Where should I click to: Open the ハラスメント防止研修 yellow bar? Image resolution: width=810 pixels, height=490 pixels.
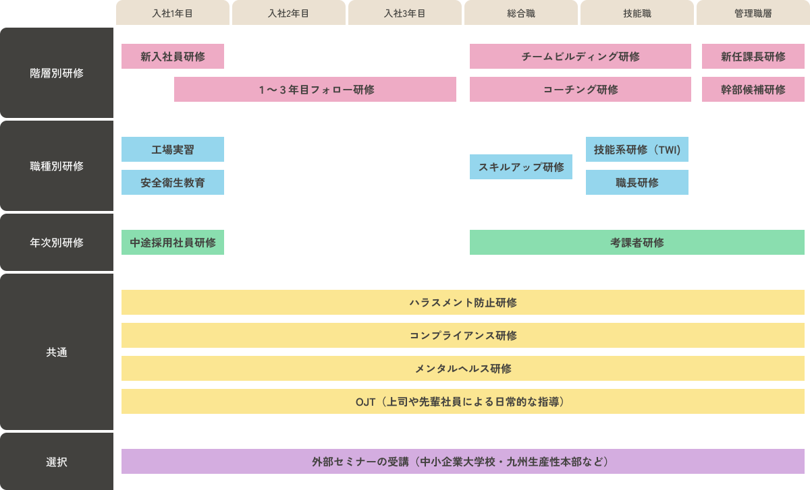coord(463,303)
